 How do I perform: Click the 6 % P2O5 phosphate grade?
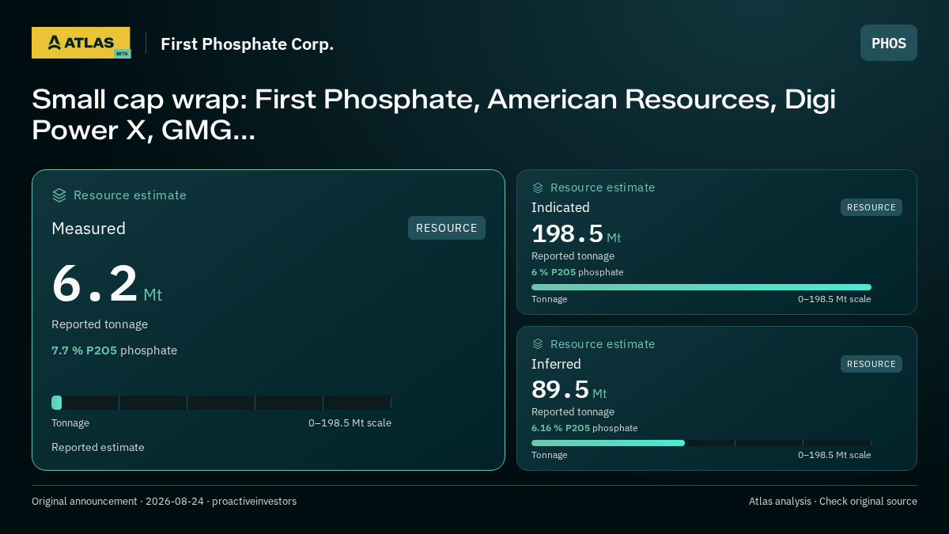[x=577, y=272]
